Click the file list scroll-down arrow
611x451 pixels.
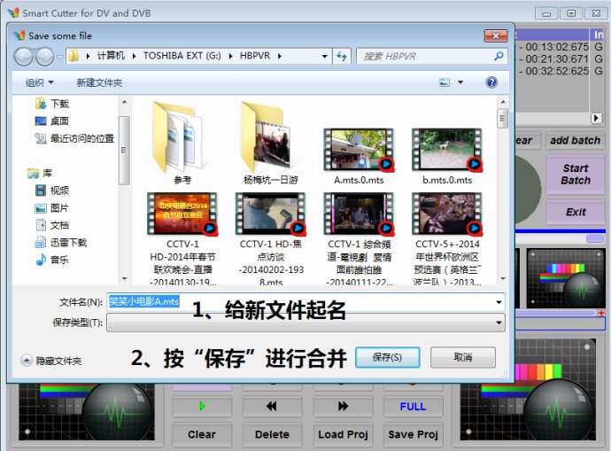(x=503, y=279)
